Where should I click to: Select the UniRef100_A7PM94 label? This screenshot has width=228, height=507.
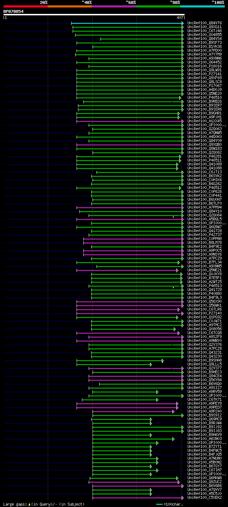pyautogui.click(x=204, y=208)
